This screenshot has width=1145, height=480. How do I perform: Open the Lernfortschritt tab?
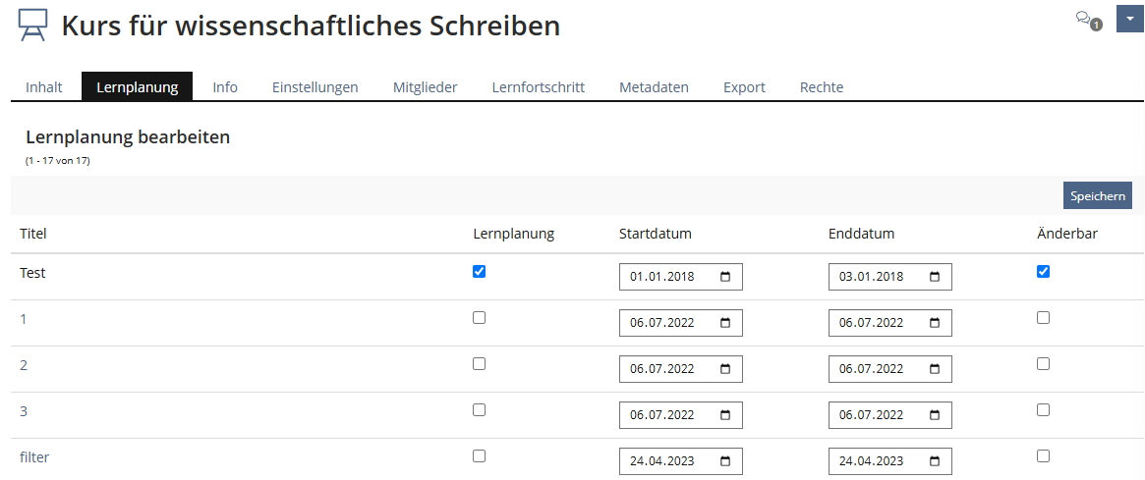click(538, 87)
